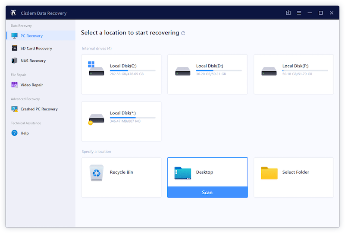The height and width of the screenshot is (233, 345).
Task: Select Crashed PC Recovery option
Action: coord(39,109)
